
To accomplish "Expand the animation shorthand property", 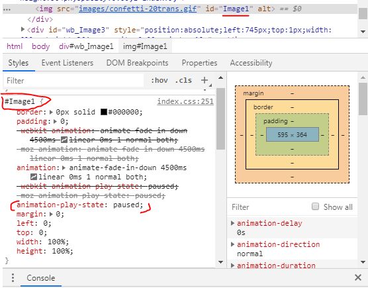I will (x=64, y=168).
